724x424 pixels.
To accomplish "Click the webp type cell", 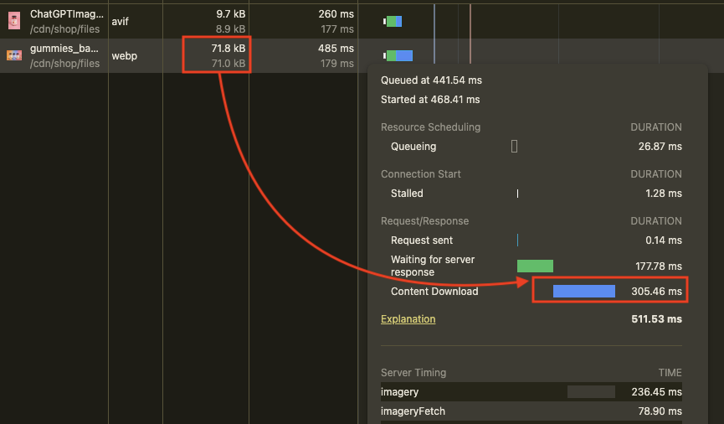I will coord(124,56).
